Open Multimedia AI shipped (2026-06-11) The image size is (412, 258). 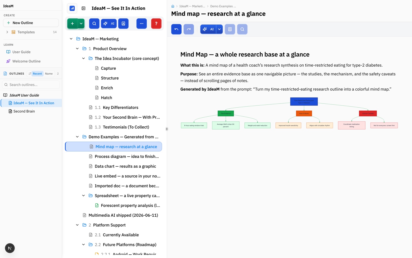[x=123, y=215]
